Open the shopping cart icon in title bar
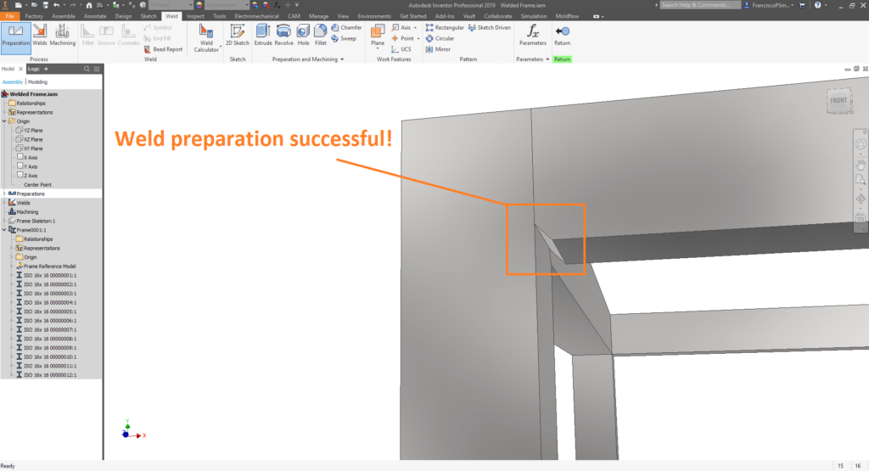869x471 pixels. click(802, 5)
